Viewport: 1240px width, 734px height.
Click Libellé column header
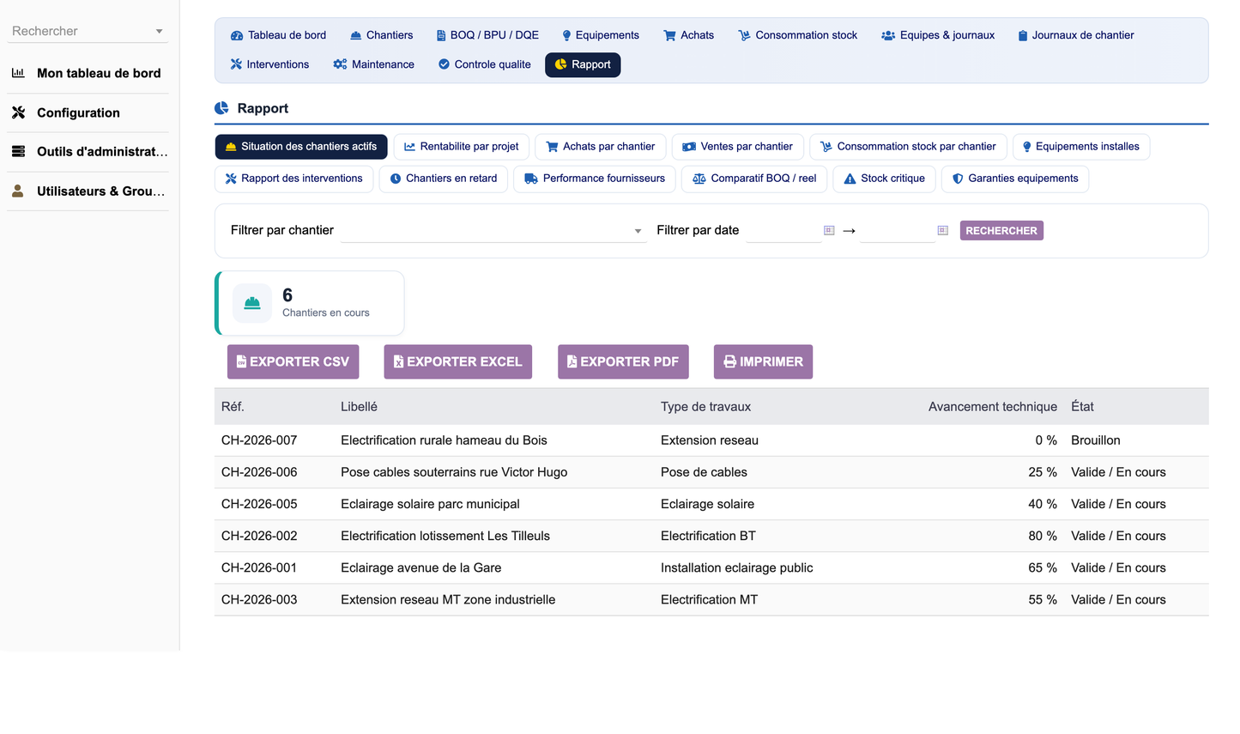click(x=359, y=407)
